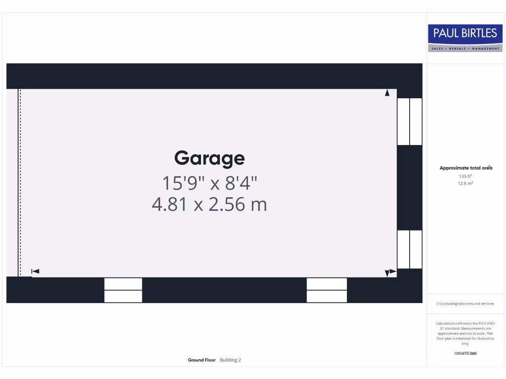Viewport: 506px width, 379px height.
Task: Click the Garage room label
Action: 210,158
